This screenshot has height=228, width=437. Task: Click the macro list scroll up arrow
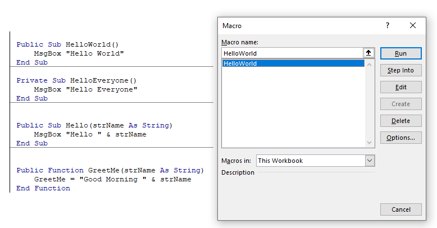pyautogui.click(x=369, y=64)
